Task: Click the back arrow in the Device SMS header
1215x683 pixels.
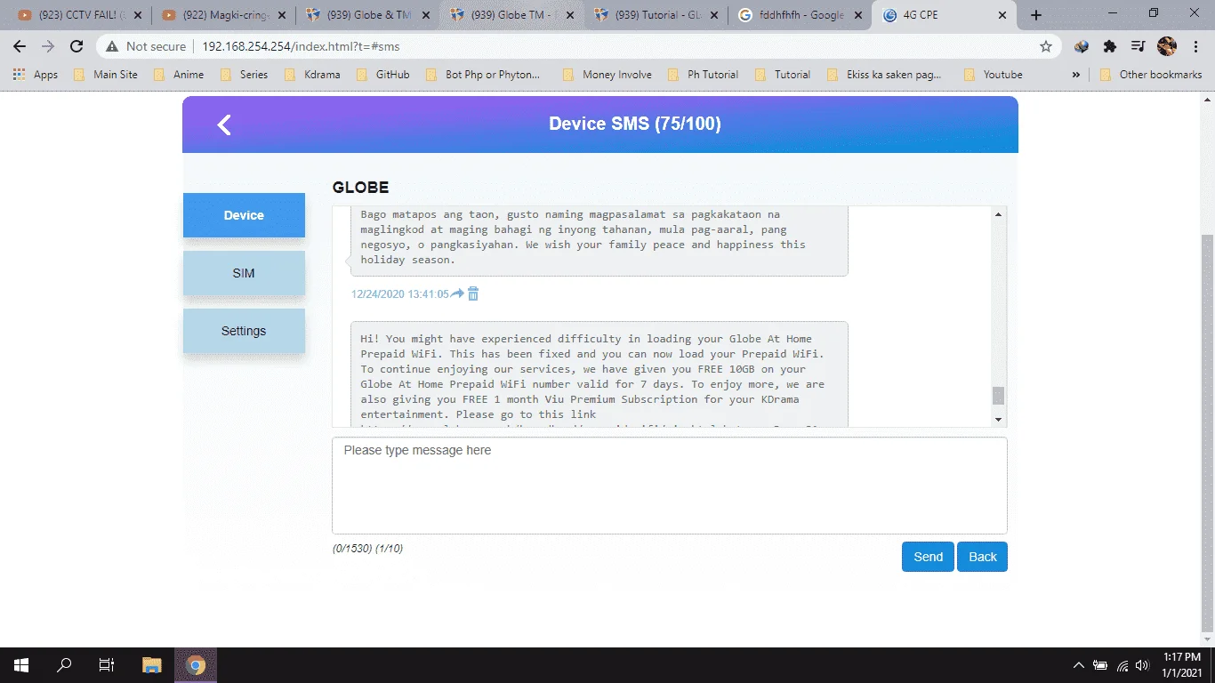Action: click(224, 125)
